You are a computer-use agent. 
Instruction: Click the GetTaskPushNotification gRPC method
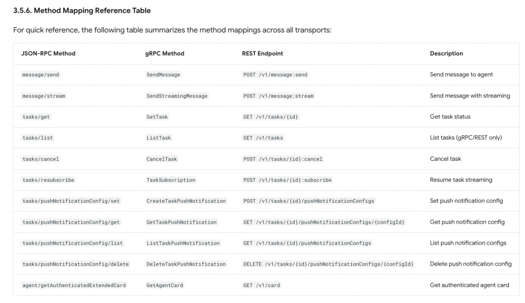[x=181, y=222]
